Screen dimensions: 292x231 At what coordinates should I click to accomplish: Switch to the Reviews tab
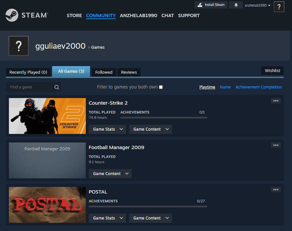(129, 72)
